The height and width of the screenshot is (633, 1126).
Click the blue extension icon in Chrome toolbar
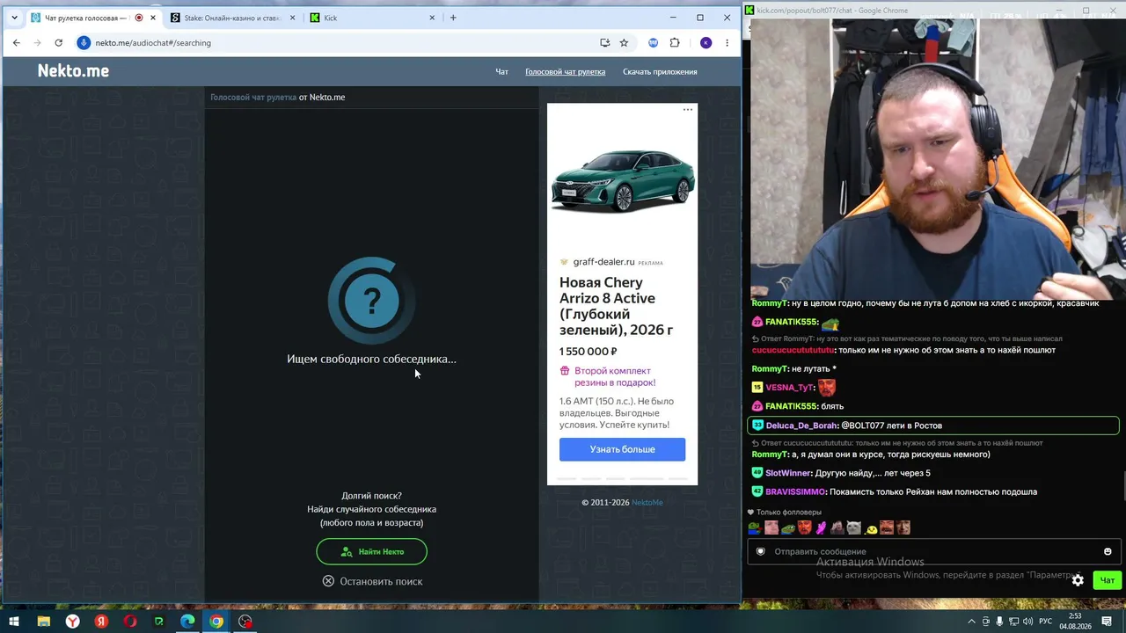pyautogui.click(x=654, y=42)
